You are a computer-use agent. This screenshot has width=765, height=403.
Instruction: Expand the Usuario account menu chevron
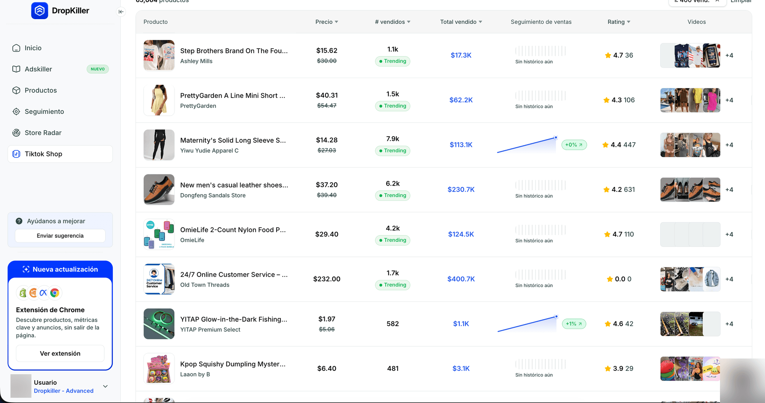click(x=106, y=386)
